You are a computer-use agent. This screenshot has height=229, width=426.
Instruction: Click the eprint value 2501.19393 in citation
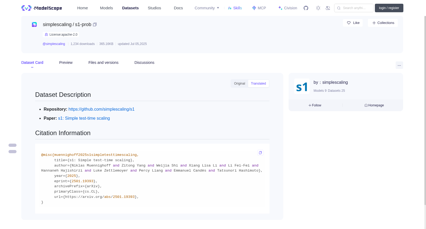pos(83,181)
